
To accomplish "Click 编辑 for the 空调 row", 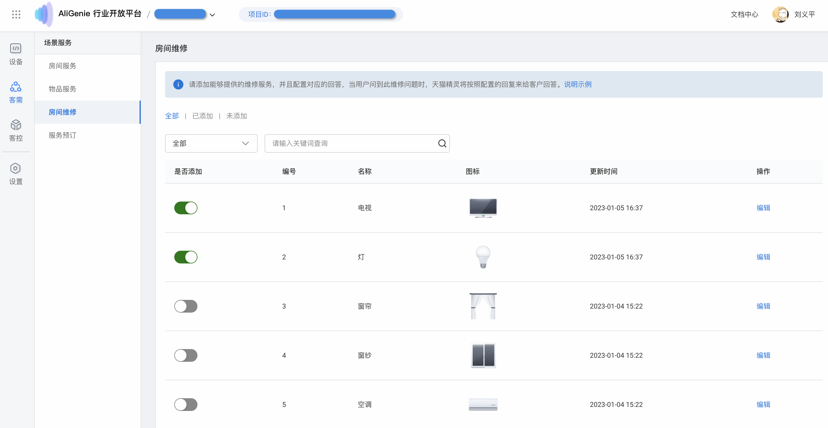I will 763,405.
